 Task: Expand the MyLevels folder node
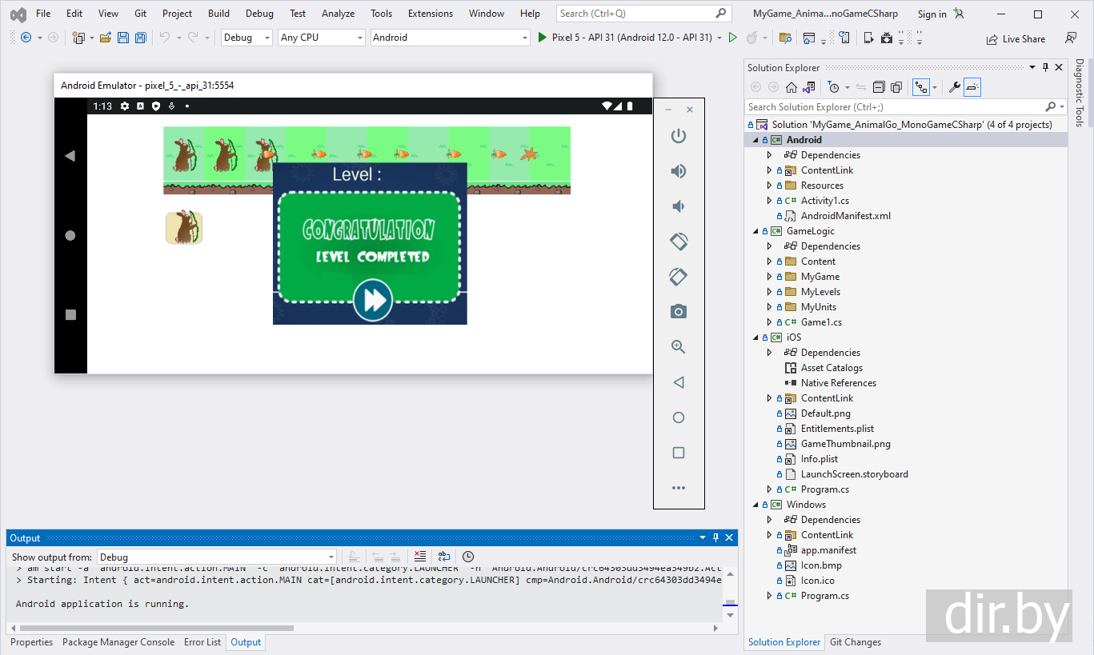(770, 292)
